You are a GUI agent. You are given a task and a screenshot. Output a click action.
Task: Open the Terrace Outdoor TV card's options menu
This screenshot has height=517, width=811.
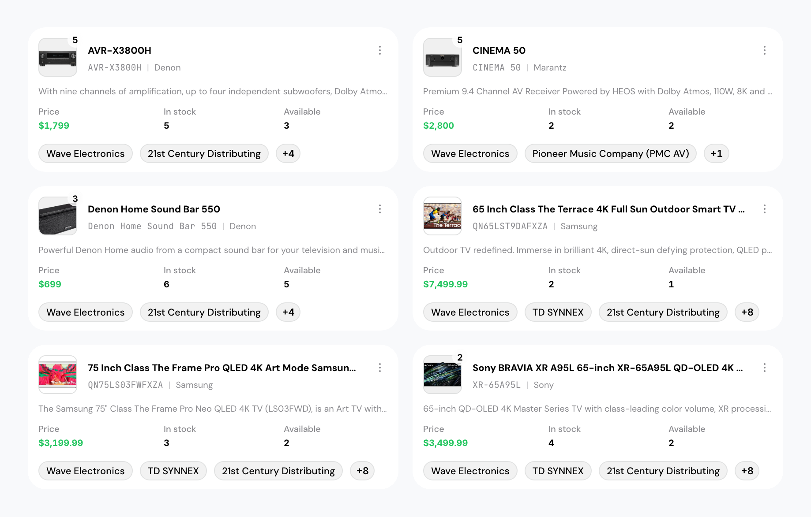point(764,209)
